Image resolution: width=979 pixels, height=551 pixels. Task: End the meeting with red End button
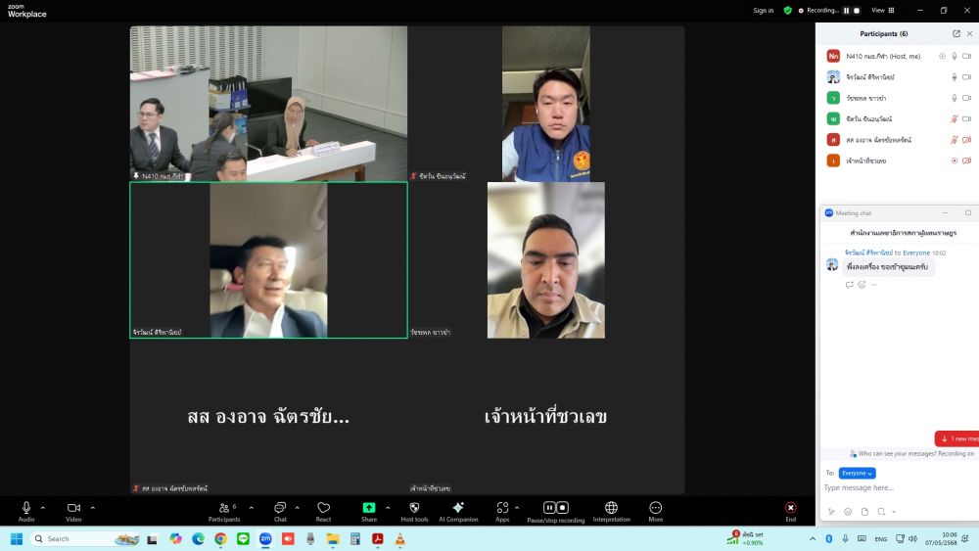pos(790,511)
